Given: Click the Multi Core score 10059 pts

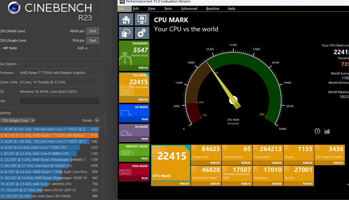Looking at the screenshot, I should pyautogui.click(x=77, y=31).
